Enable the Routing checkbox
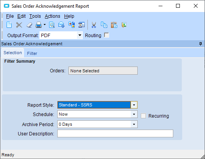This screenshot has width=205, height=159. (x=106, y=35)
